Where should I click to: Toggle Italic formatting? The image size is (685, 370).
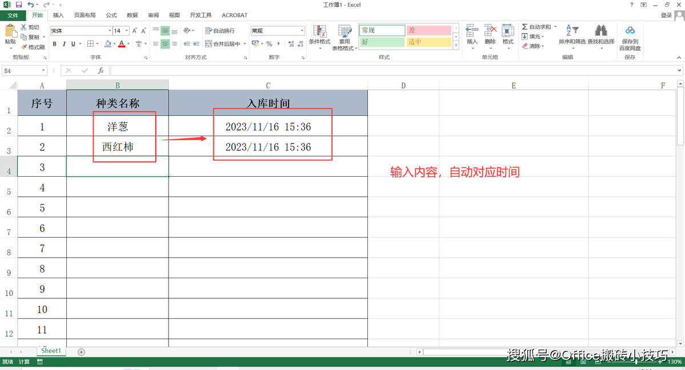pyautogui.click(x=64, y=43)
